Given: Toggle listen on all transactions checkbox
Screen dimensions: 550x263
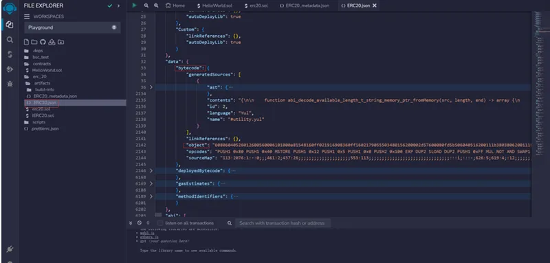Looking at the screenshot, I should (160, 222).
